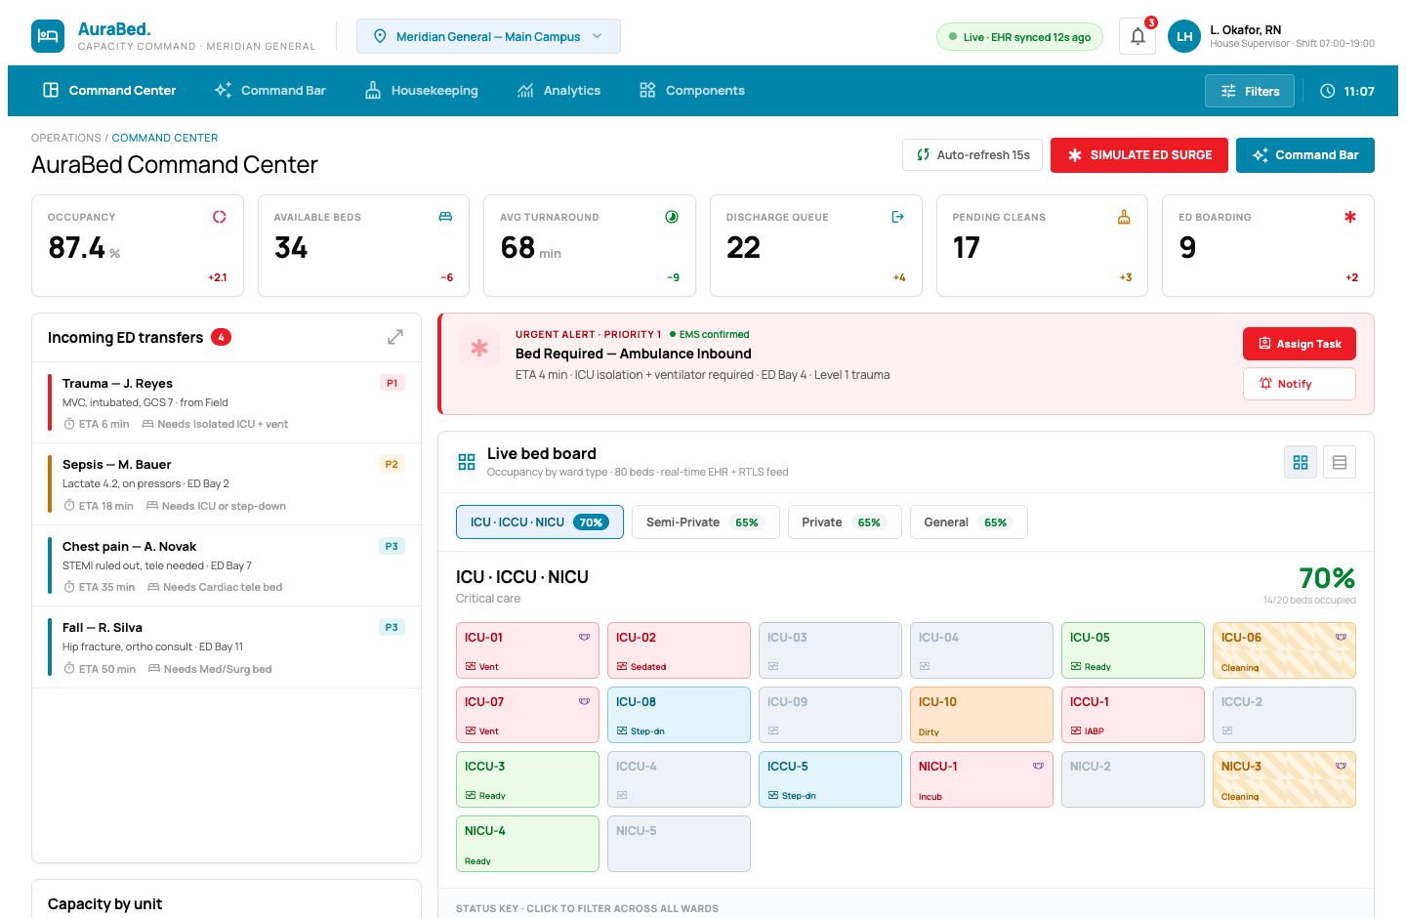Click the blue Command Bar button
Screen dimensions: 1406x918
pos(1305,155)
